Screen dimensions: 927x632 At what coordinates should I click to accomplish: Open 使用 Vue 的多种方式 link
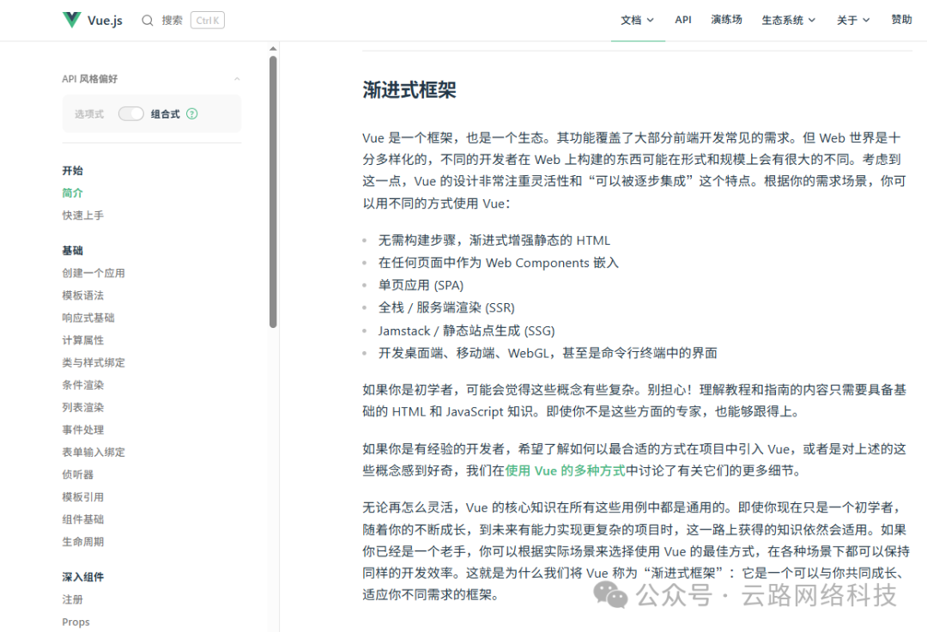pos(565,471)
